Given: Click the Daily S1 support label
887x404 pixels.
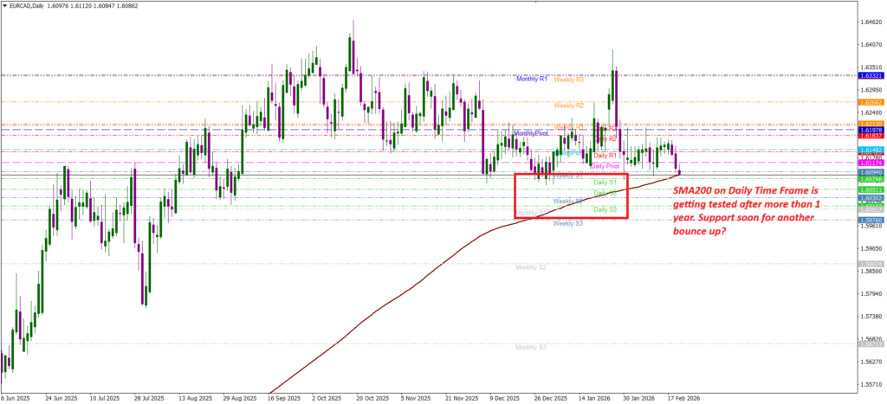Looking at the screenshot, I should click(605, 183).
